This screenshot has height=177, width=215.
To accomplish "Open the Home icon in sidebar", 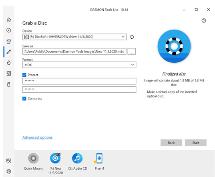I will [9, 20].
